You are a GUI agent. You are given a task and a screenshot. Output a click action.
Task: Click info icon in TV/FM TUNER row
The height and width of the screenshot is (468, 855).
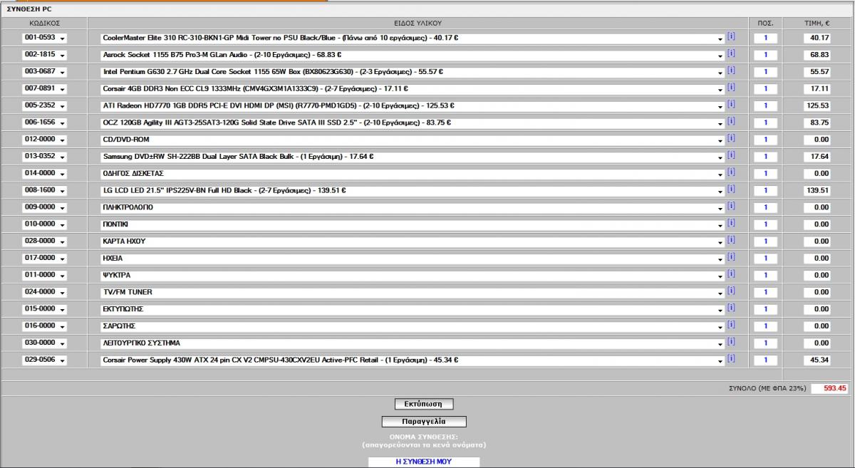[731, 291]
